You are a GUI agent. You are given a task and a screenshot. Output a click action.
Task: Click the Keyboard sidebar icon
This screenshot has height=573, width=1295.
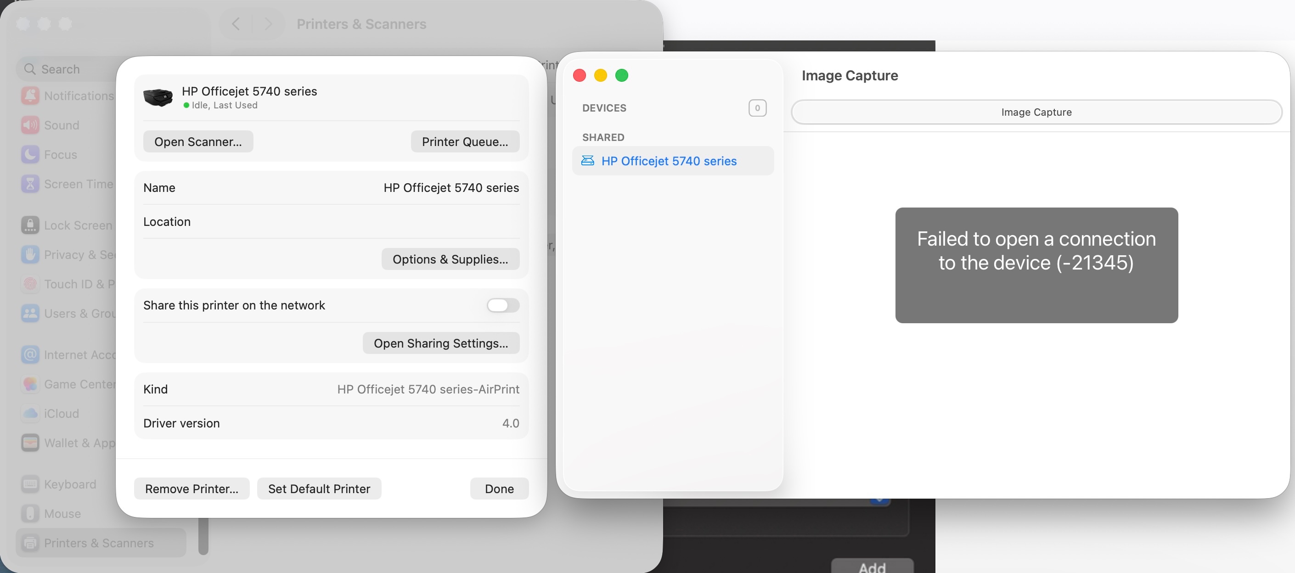click(x=30, y=484)
